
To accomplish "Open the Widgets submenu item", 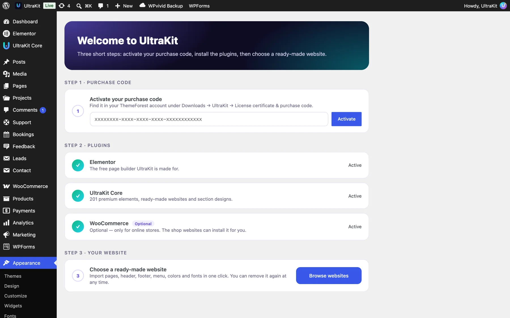I will tap(13, 306).
